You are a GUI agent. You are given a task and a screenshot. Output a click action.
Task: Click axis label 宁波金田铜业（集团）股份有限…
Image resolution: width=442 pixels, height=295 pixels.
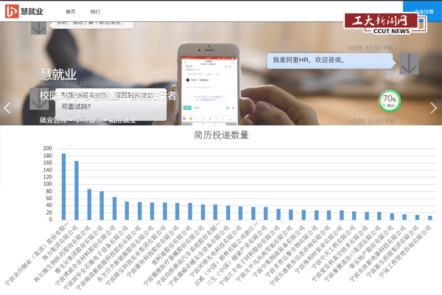37,253
